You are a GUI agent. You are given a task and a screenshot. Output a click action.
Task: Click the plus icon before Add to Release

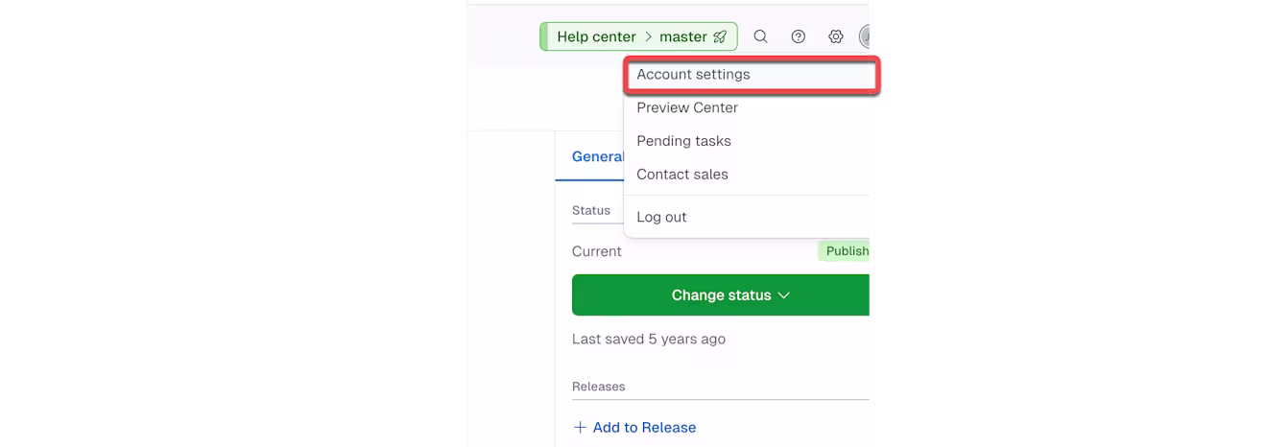click(580, 427)
